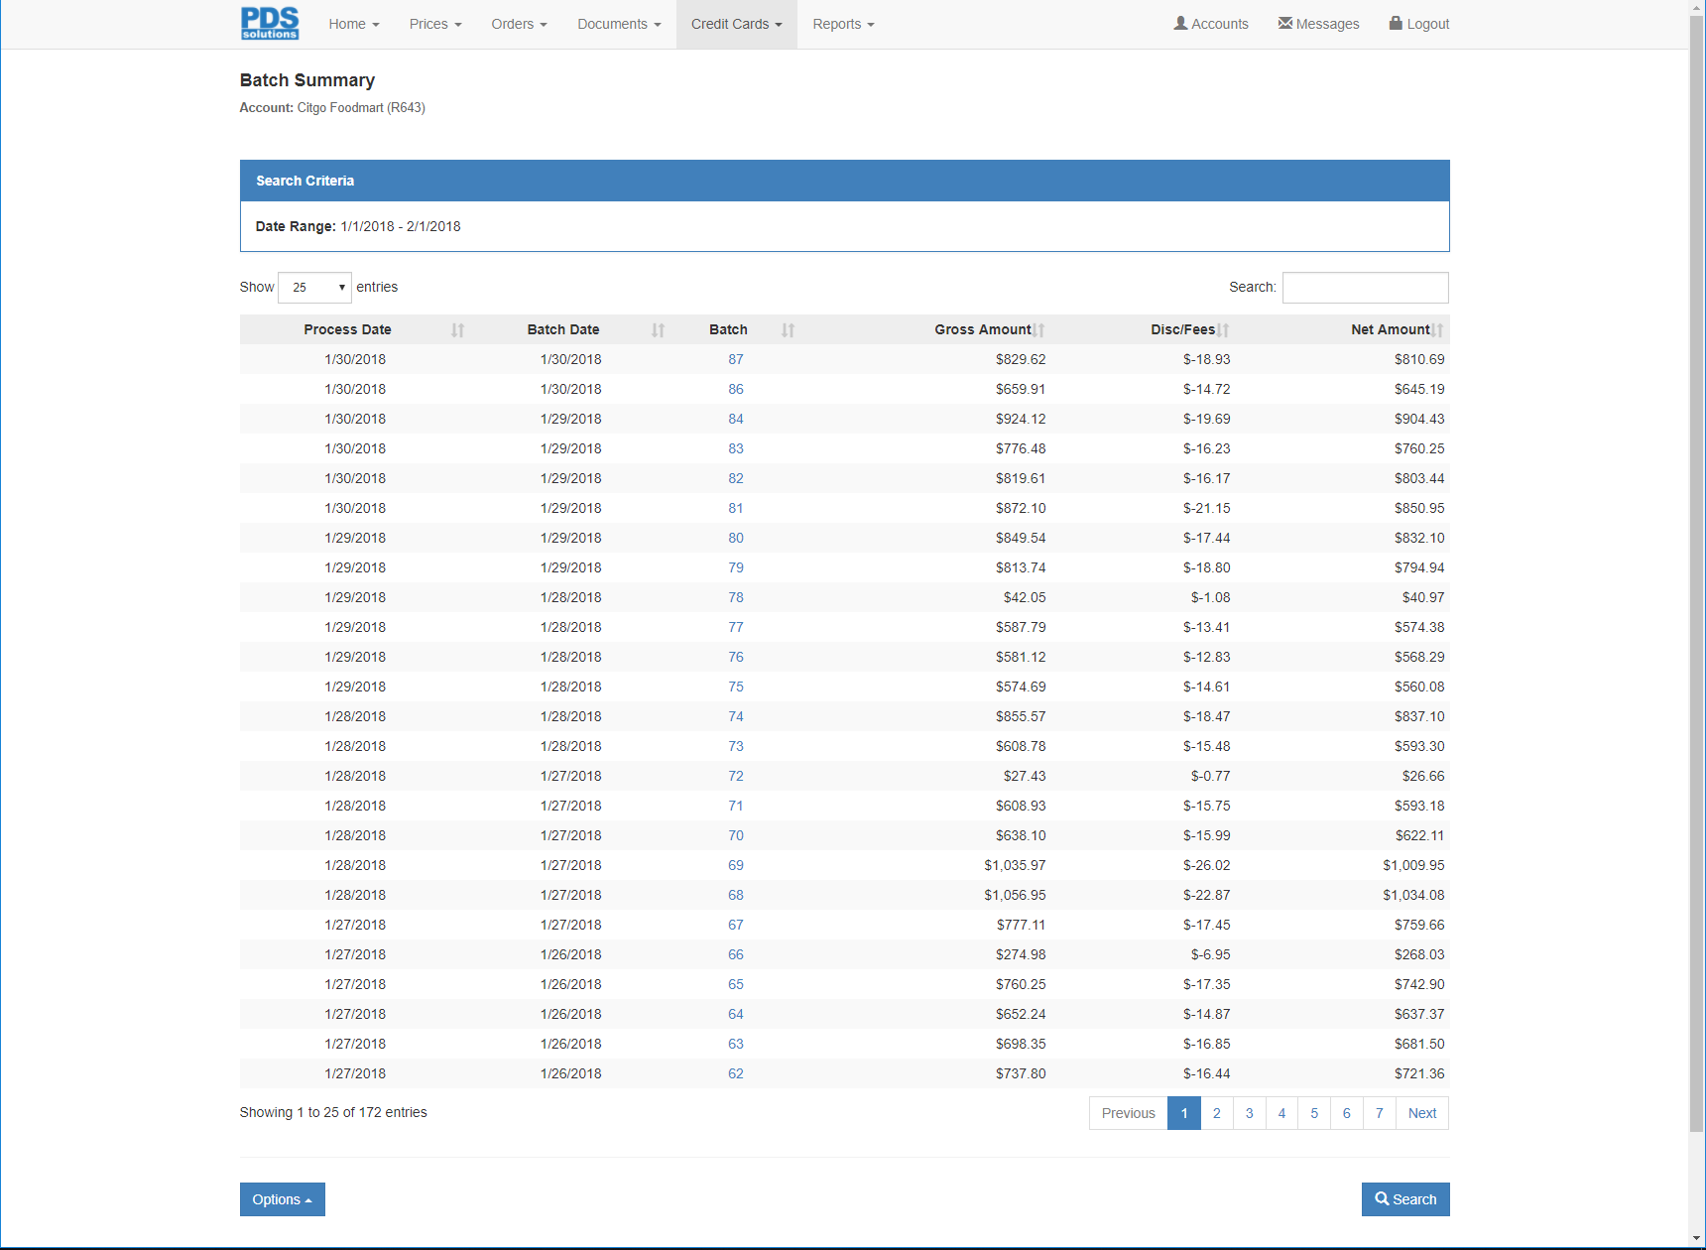Jump to page 7 in pagination
The image size is (1706, 1250).
[1379, 1113]
